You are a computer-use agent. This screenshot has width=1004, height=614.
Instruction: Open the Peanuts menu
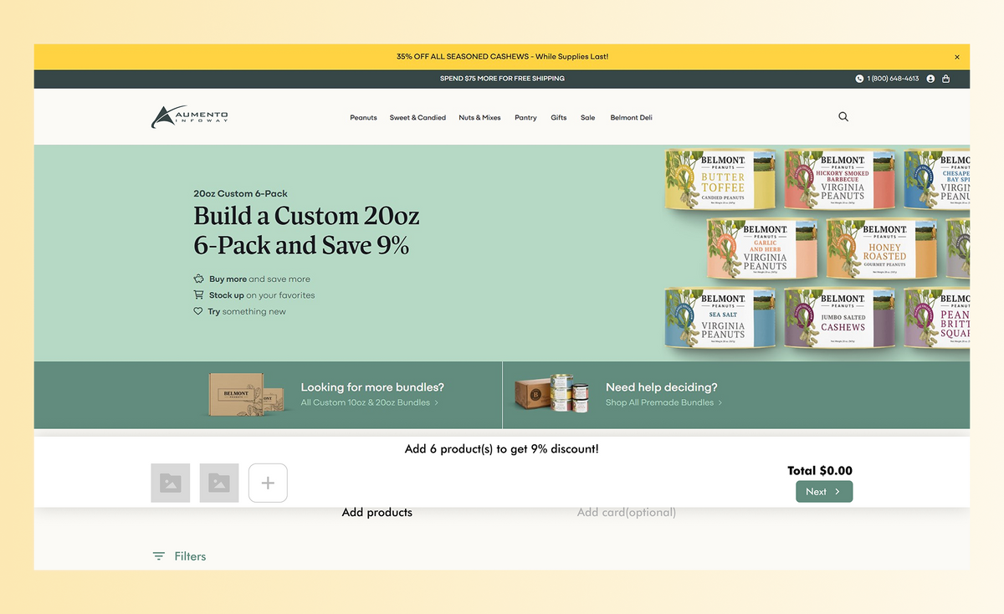(363, 118)
